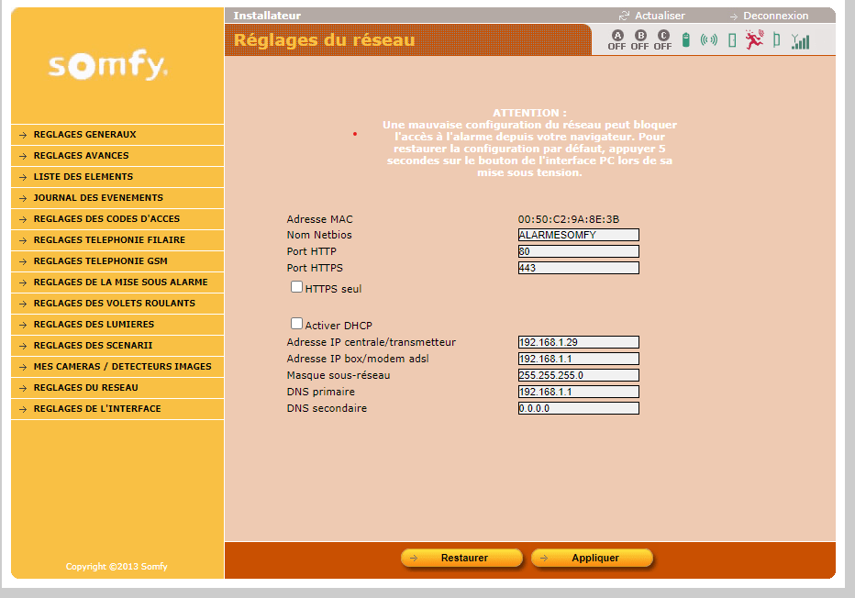The image size is (855, 598).
Task: Click the Somfy logo
Action: point(108,65)
